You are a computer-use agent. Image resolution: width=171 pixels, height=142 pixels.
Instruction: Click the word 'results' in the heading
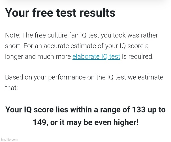97,13
